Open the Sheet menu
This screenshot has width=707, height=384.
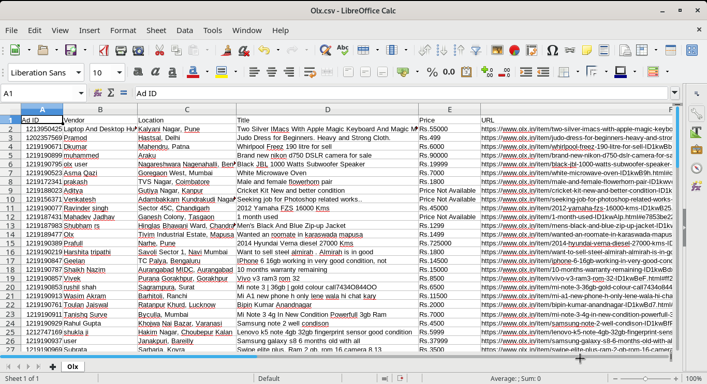click(156, 30)
